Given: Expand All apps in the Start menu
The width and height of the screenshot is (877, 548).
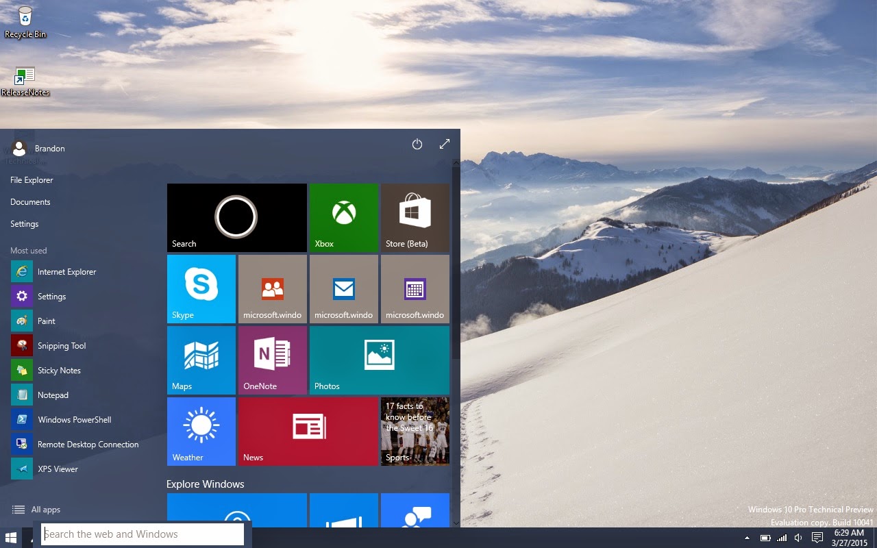Looking at the screenshot, I should click(x=38, y=510).
